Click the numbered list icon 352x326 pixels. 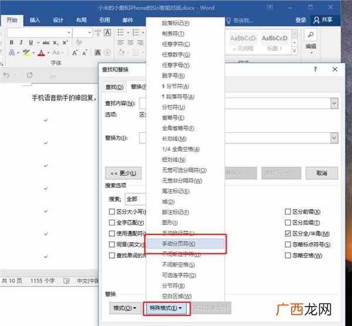(136, 33)
